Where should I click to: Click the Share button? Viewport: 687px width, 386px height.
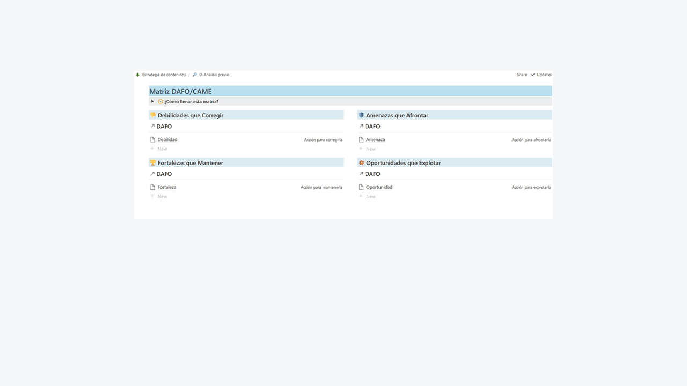click(x=522, y=75)
